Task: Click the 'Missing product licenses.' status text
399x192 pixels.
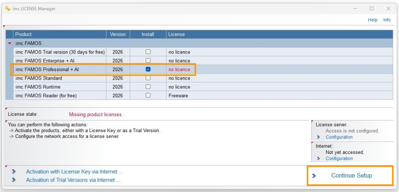Action: (x=96, y=115)
